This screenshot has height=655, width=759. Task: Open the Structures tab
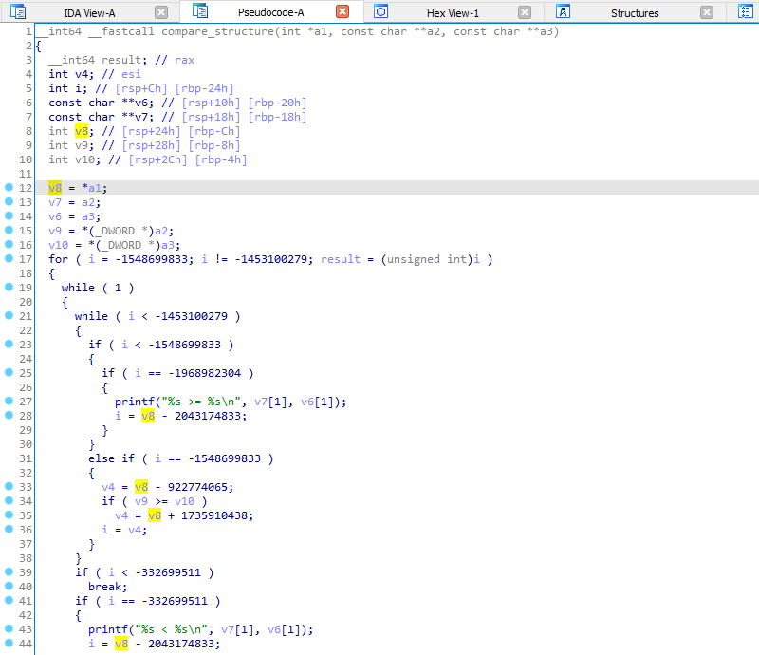pos(635,13)
